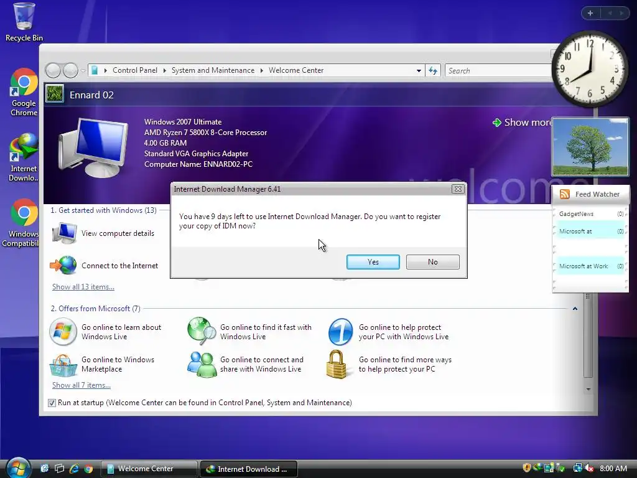Click the Connect to the Internet text
Image resolution: width=637 pixels, height=478 pixels.
click(x=119, y=265)
